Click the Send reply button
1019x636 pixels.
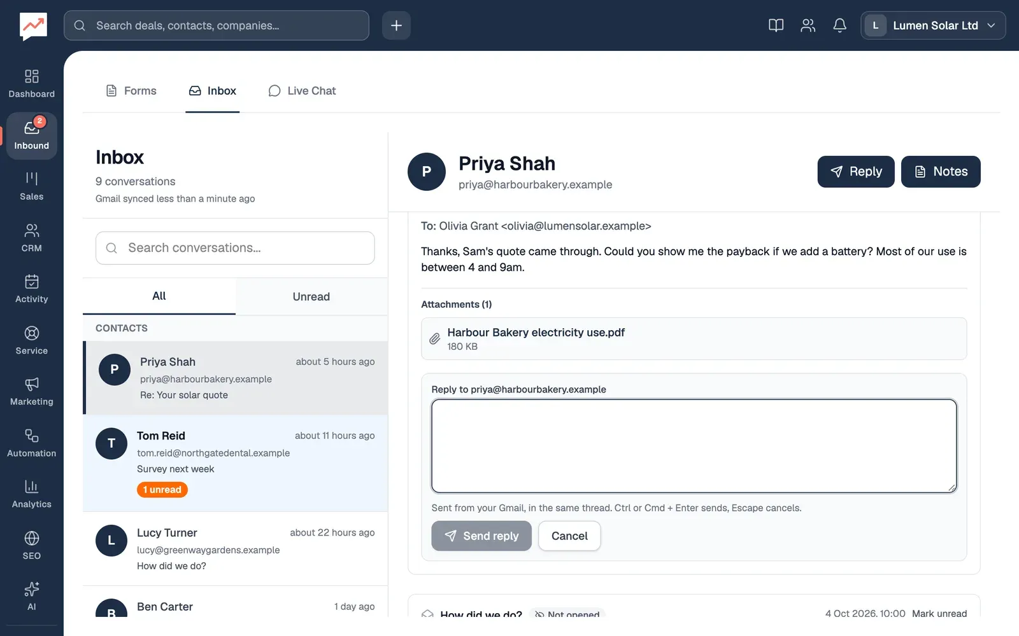point(481,536)
